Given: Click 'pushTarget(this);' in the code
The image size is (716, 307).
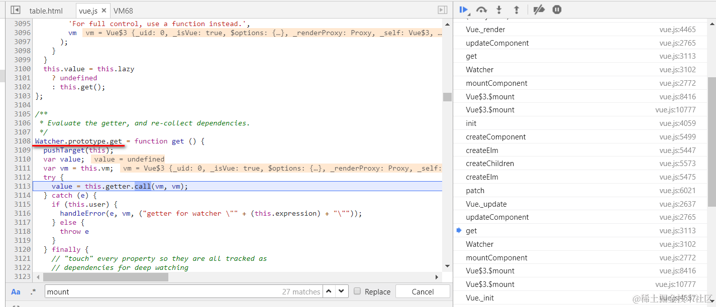Looking at the screenshot, I should [x=78, y=150].
